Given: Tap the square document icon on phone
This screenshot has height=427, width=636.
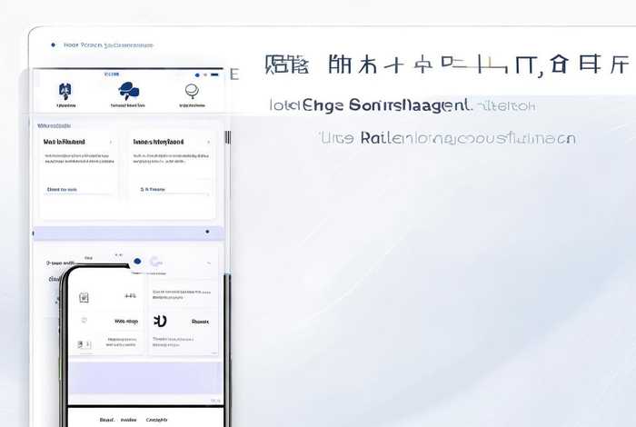Looking at the screenshot, I should tap(84, 297).
